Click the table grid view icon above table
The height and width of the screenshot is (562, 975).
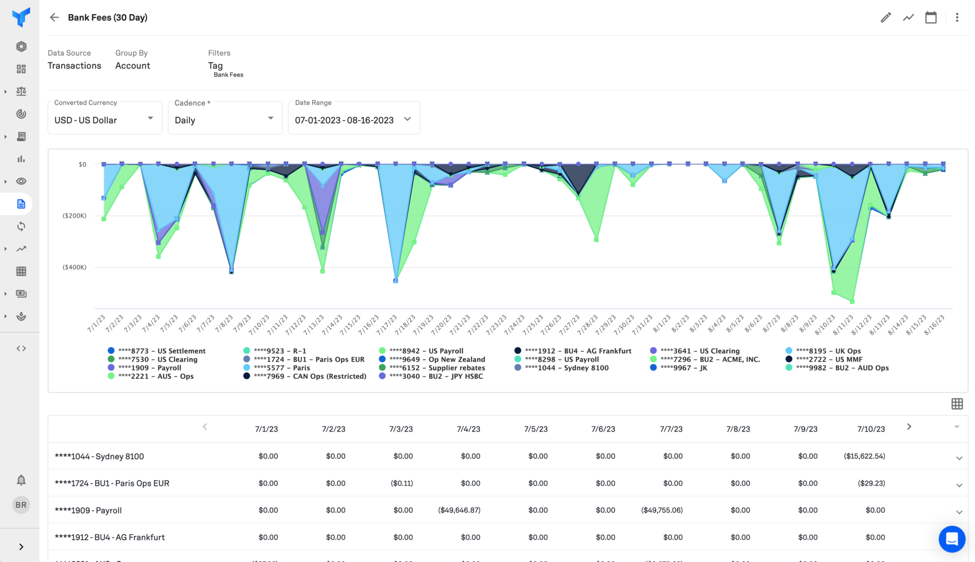point(957,404)
